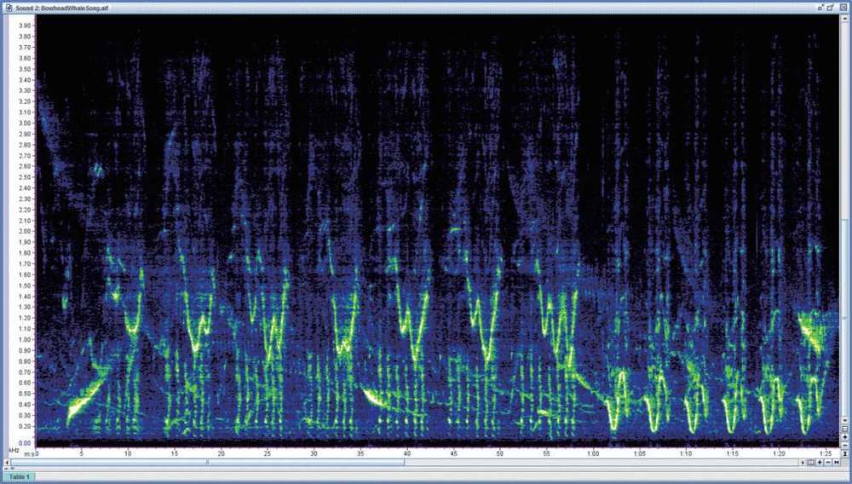
Task: Click the 2.00 kHz label on frequency axis
Action: point(23,231)
